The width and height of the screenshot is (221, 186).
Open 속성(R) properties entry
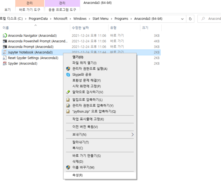(x=100, y=175)
